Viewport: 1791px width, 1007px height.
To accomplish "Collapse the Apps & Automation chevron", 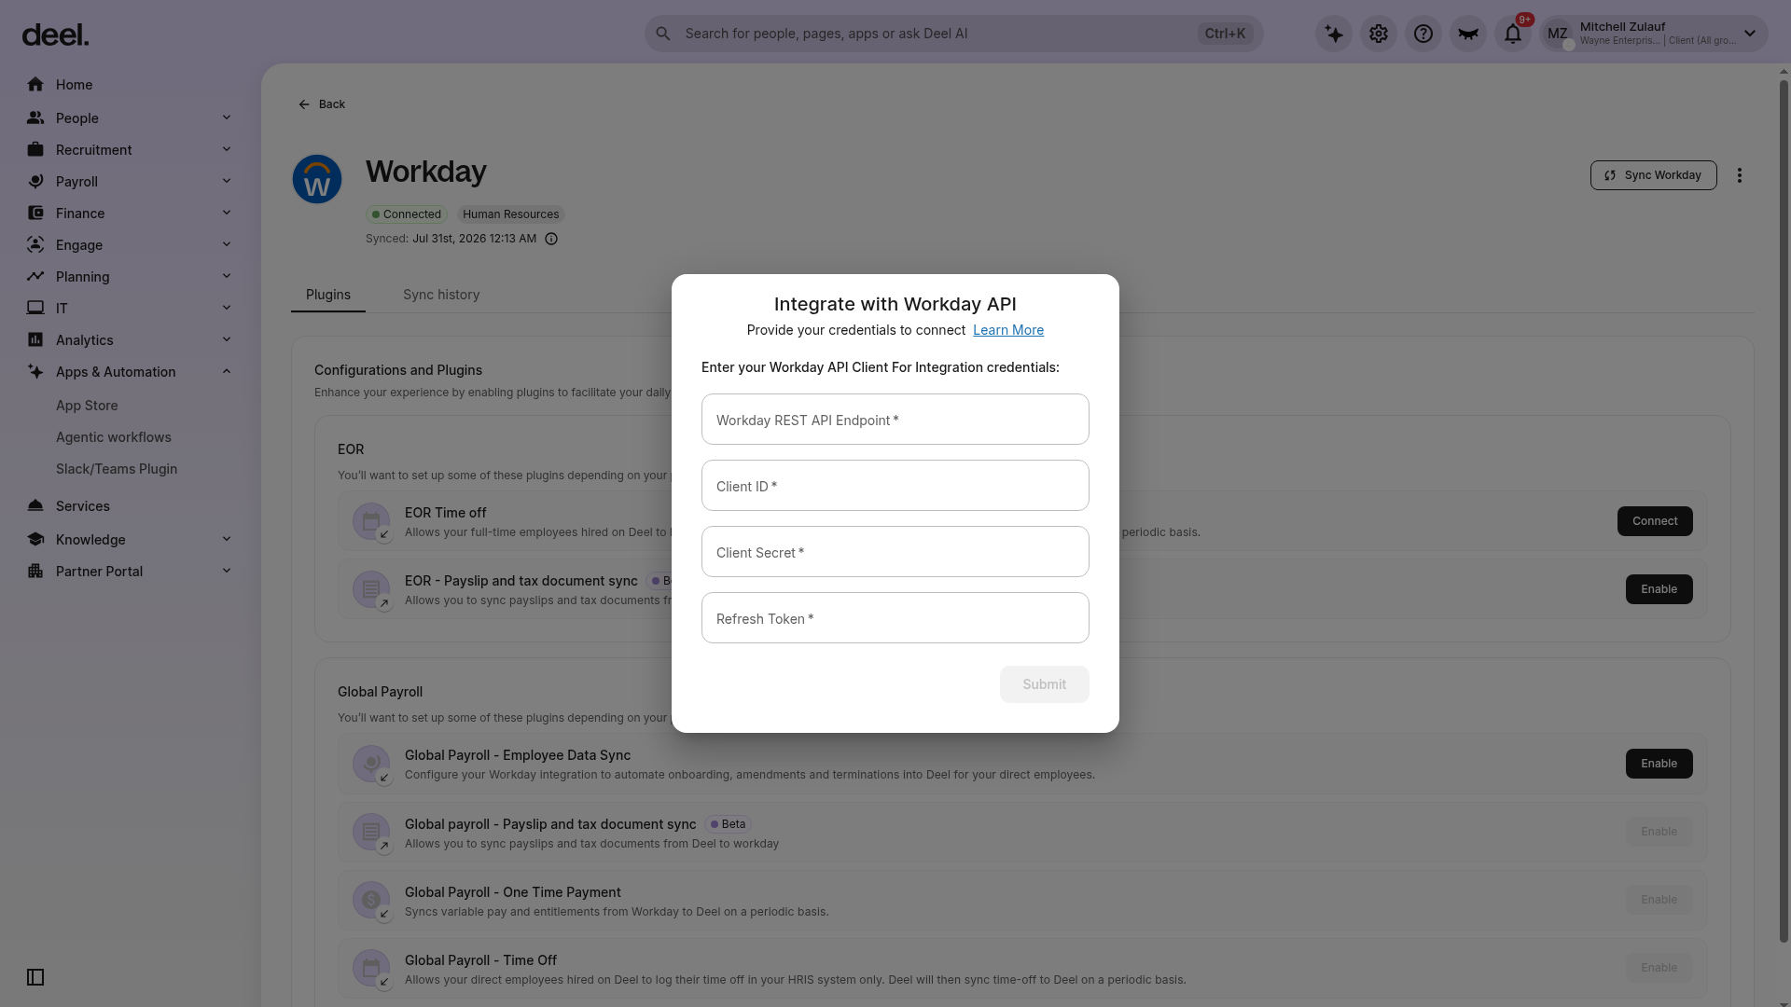I will 227,371.
